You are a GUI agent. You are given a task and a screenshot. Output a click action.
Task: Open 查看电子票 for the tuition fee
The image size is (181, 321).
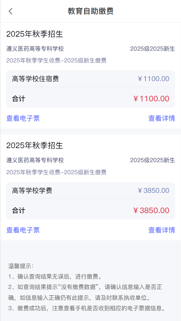(23, 230)
